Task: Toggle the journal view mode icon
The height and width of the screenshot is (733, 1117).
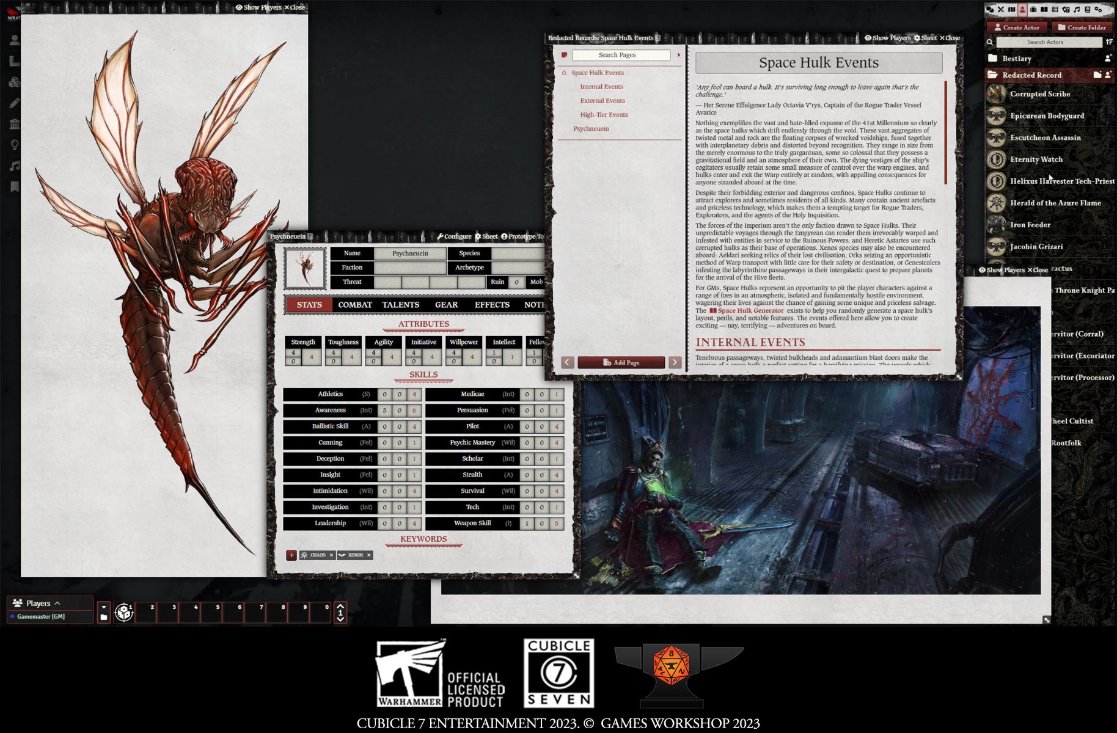Action: [564, 55]
